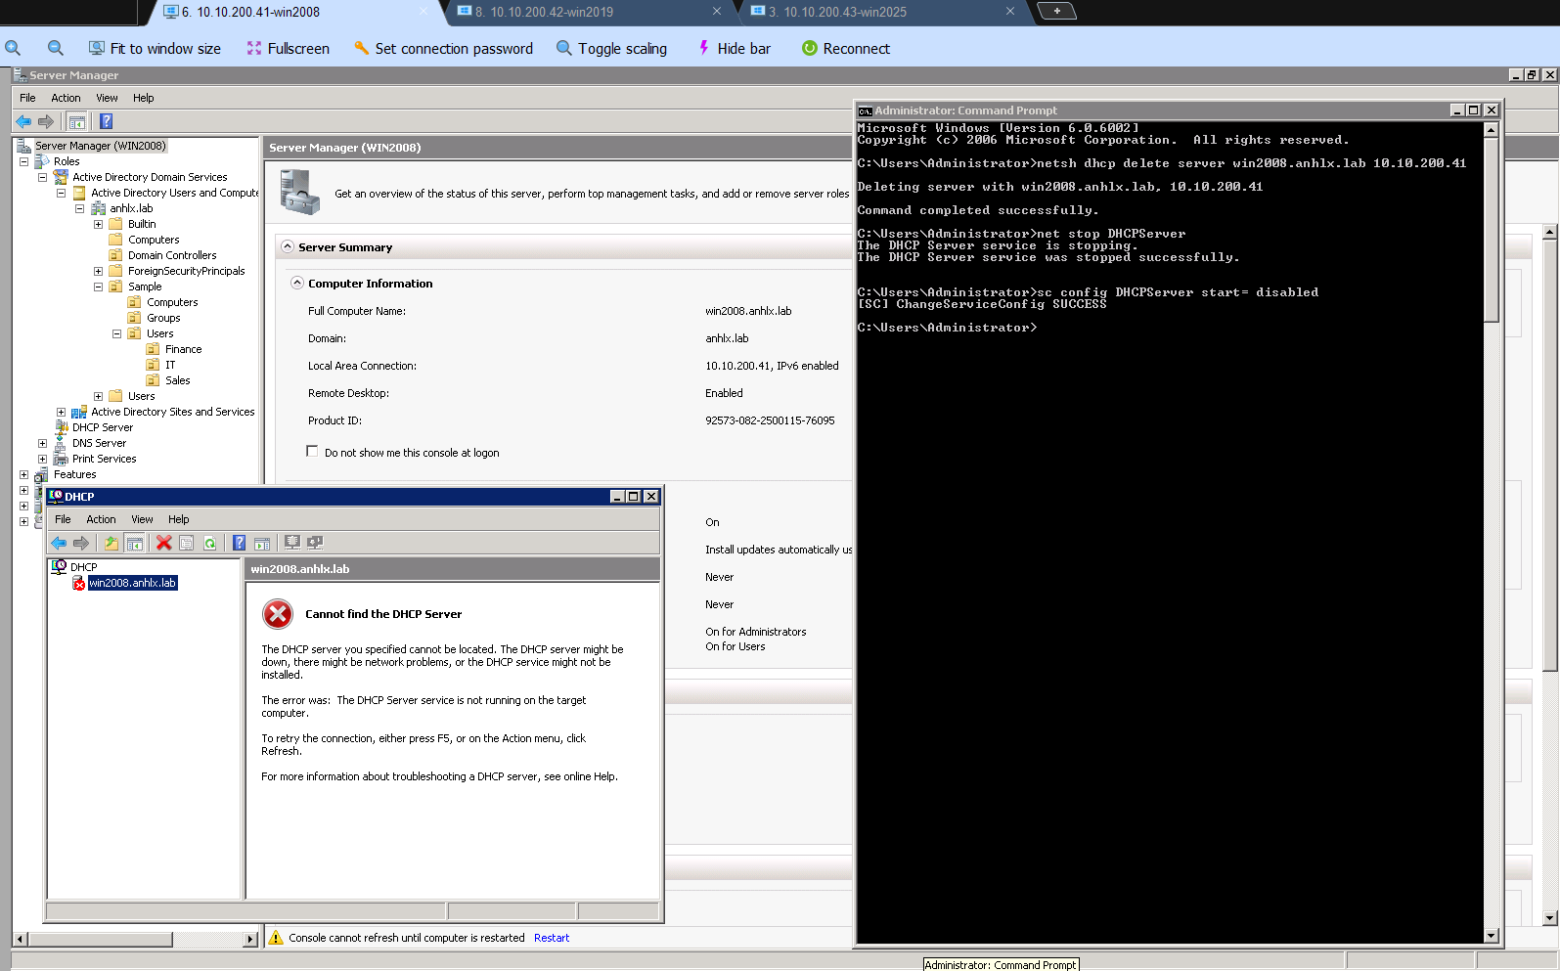Screen dimensions: 1560x971
Task: Click the Up one level folder icon in DHCP
Action: pos(111,543)
